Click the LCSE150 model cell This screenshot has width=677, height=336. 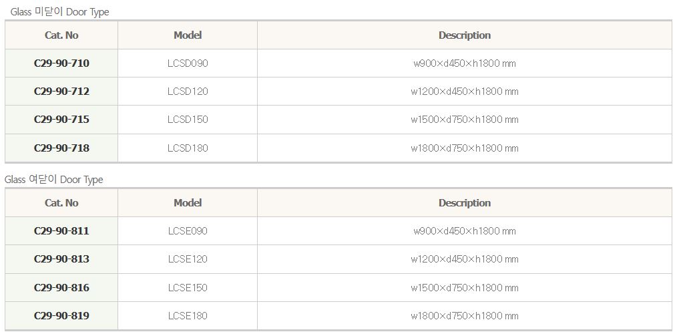[188, 287]
